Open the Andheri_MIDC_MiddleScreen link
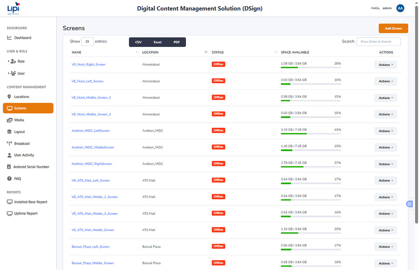This screenshot has height=270, width=419. click(x=93, y=147)
